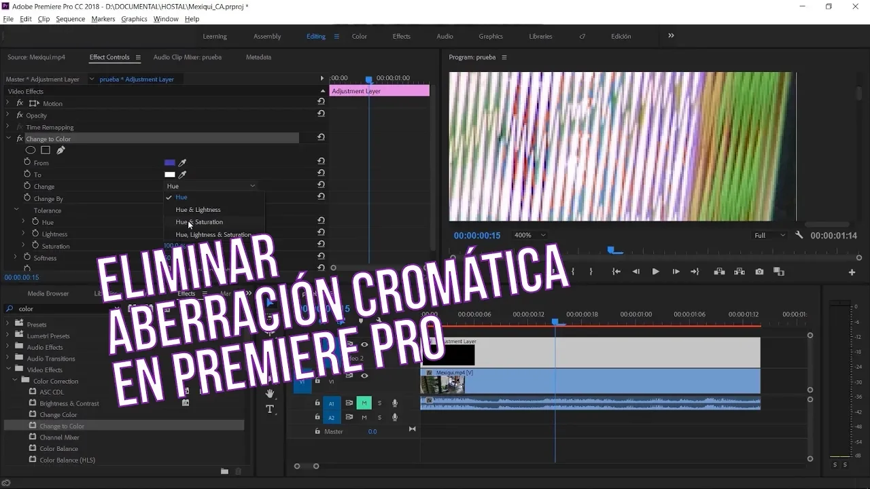Click the white To color swatch
The width and height of the screenshot is (870, 489).
coord(170,175)
